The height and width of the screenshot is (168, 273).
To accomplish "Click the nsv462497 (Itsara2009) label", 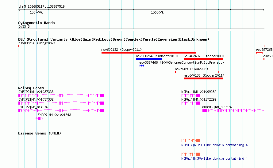I will coord(204,56).
